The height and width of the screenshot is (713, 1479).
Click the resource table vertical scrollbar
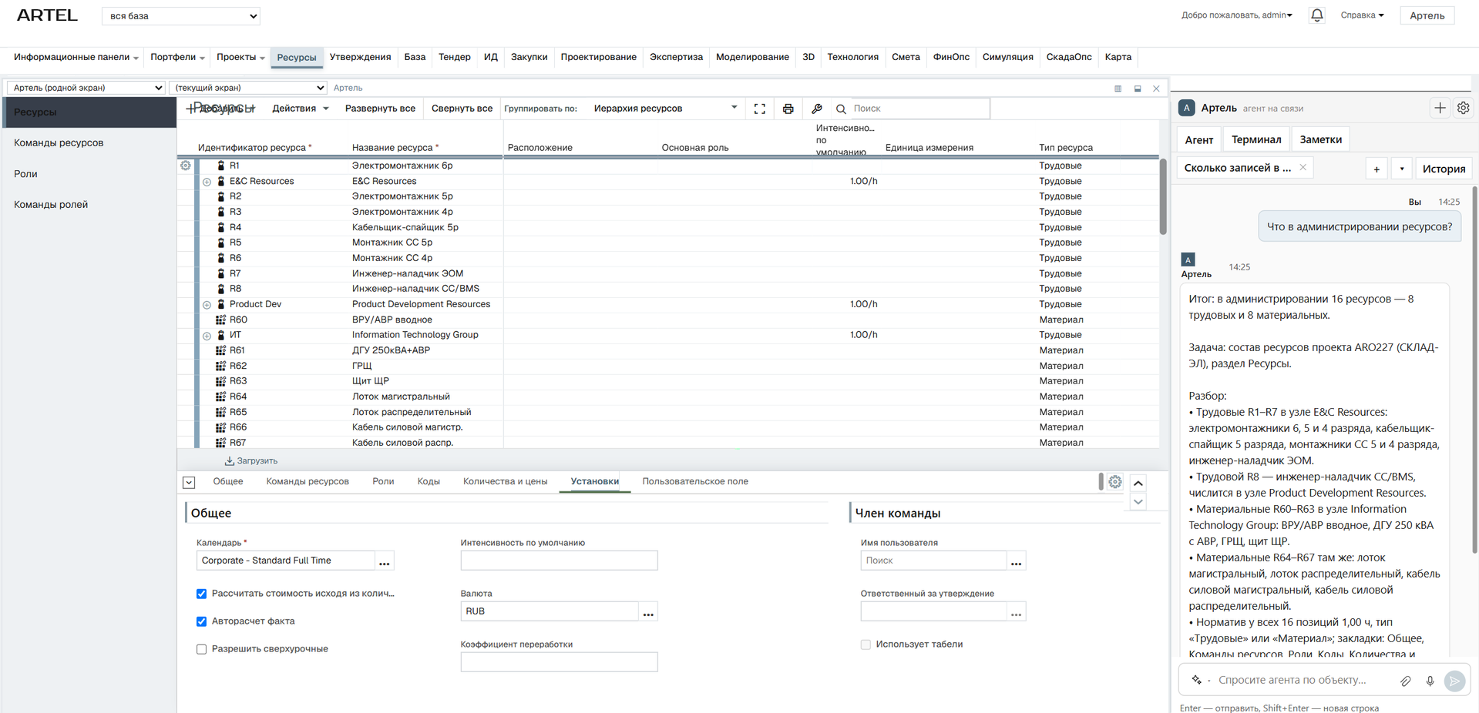pos(1163,196)
